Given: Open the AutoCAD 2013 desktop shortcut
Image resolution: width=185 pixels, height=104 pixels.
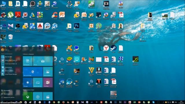Looking at the screenshot, I should tap(40, 27).
